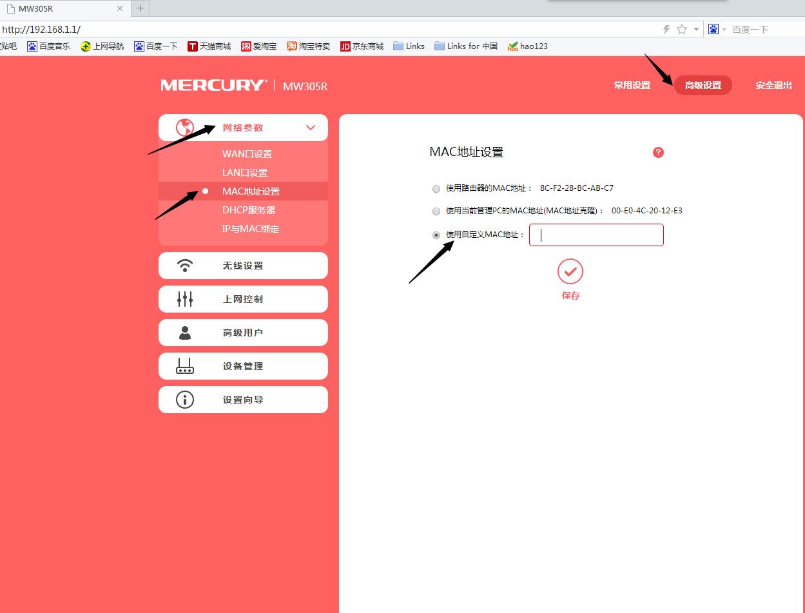Open the 常用设置 menu item

(632, 84)
